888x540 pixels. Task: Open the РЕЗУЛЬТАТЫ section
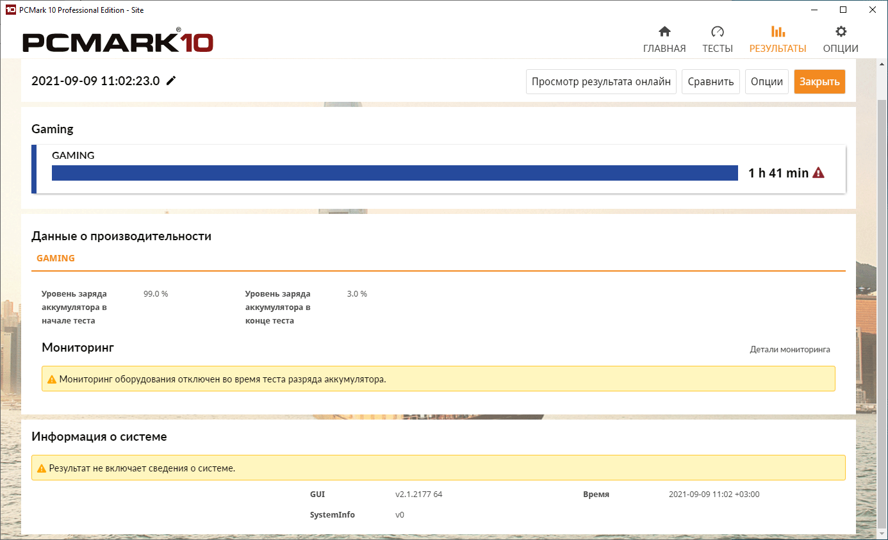778,39
